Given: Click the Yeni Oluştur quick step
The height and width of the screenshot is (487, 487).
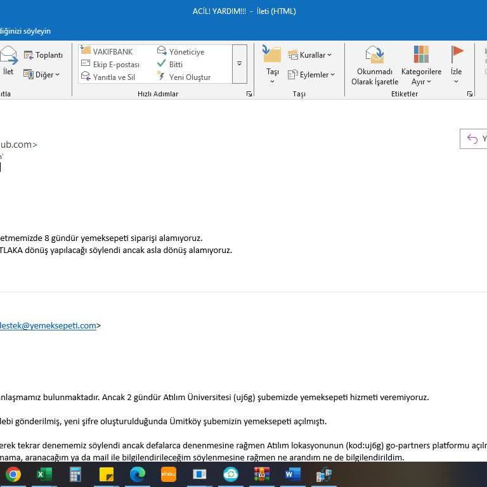Looking at the screenshot, I should [x=184, y=77].
